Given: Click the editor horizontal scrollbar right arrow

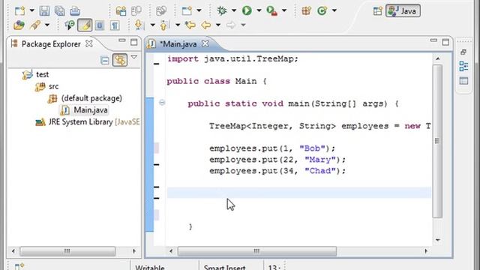Looking at the screenshot, I should click(426, 251).
